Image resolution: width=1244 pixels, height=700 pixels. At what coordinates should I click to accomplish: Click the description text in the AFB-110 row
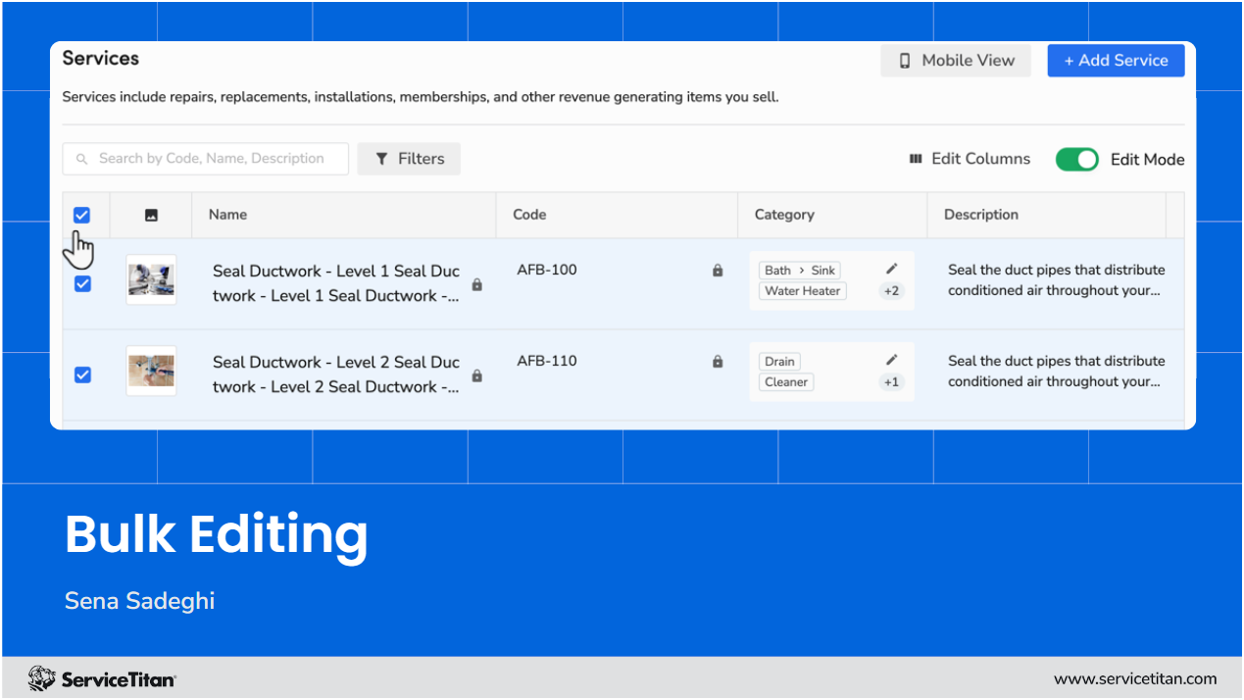(x=1056, y=372)
